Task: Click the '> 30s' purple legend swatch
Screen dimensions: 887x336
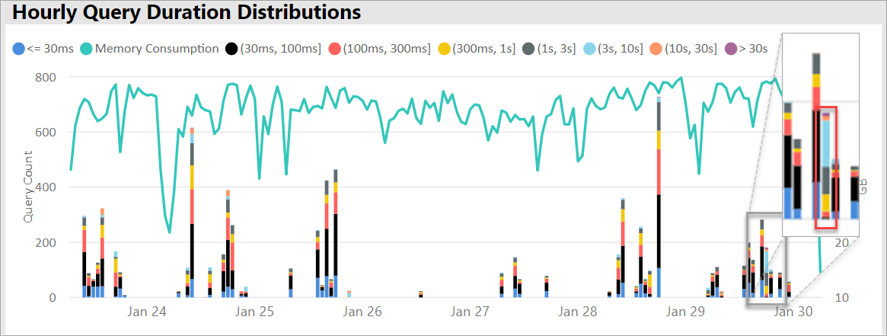Action: (732, 49)
